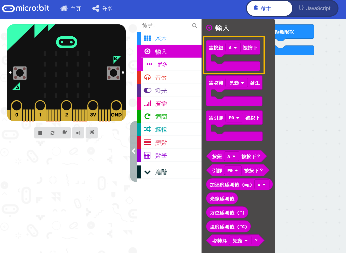346x253 pixels.
Task: Click the 發生 text in 當姿勢 block
Action: click(x=255, y=83)
